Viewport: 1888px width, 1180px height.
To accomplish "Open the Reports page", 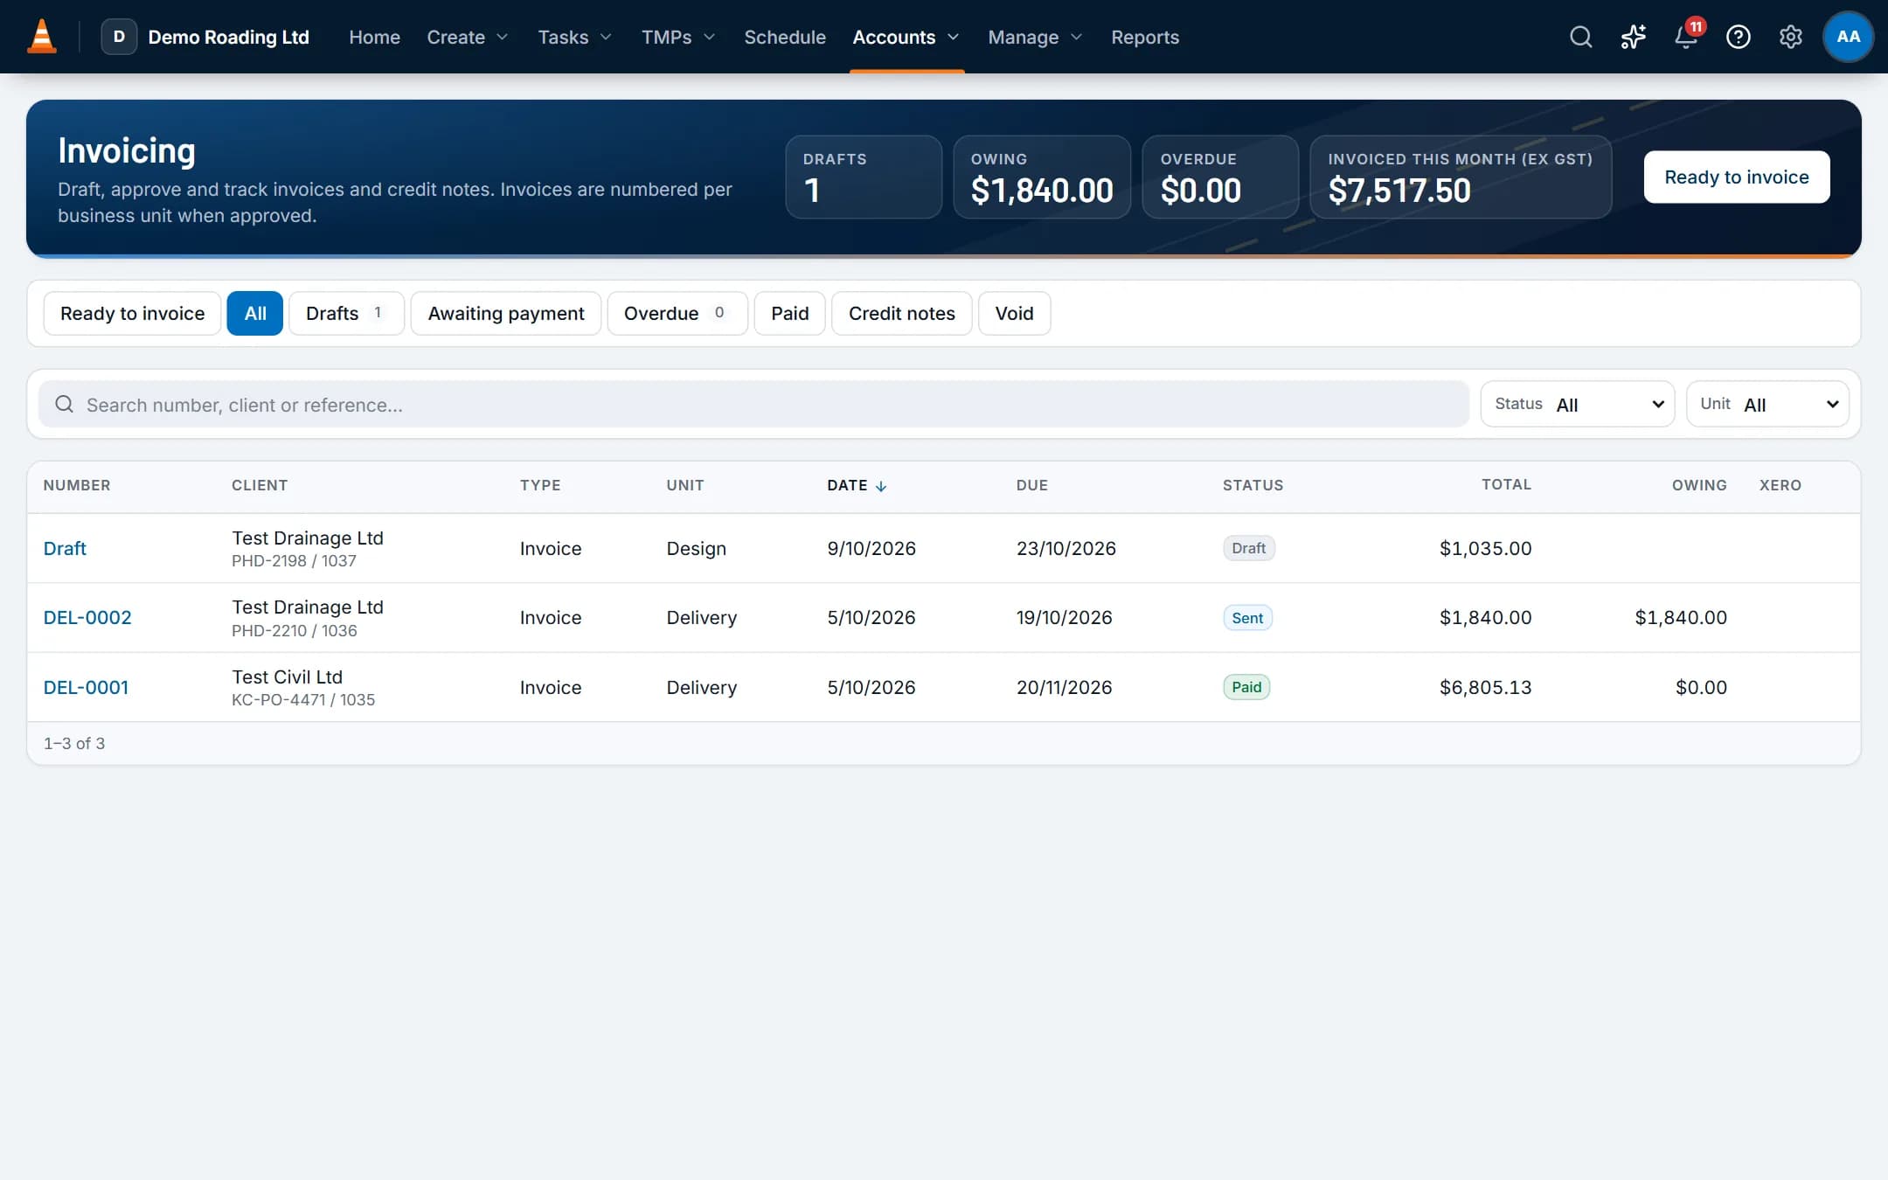I will (1144, 37).
